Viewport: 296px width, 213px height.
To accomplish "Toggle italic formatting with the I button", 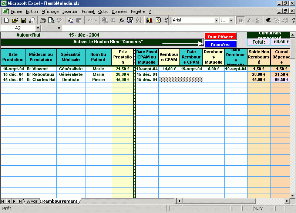I will click(x=249, y=20).
